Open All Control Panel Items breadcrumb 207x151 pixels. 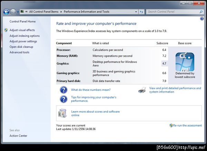coord(44,12)
